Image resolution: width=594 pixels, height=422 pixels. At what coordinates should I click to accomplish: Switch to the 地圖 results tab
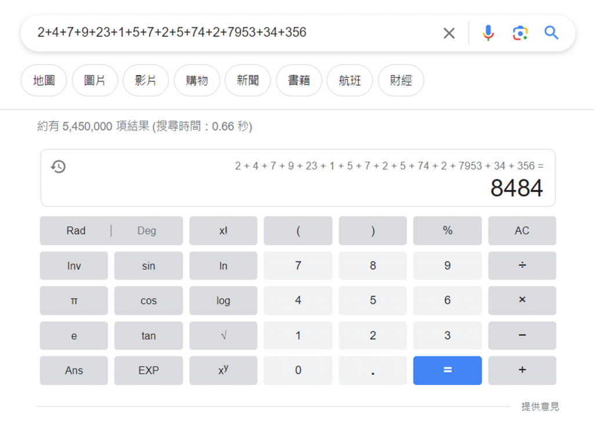44,80
